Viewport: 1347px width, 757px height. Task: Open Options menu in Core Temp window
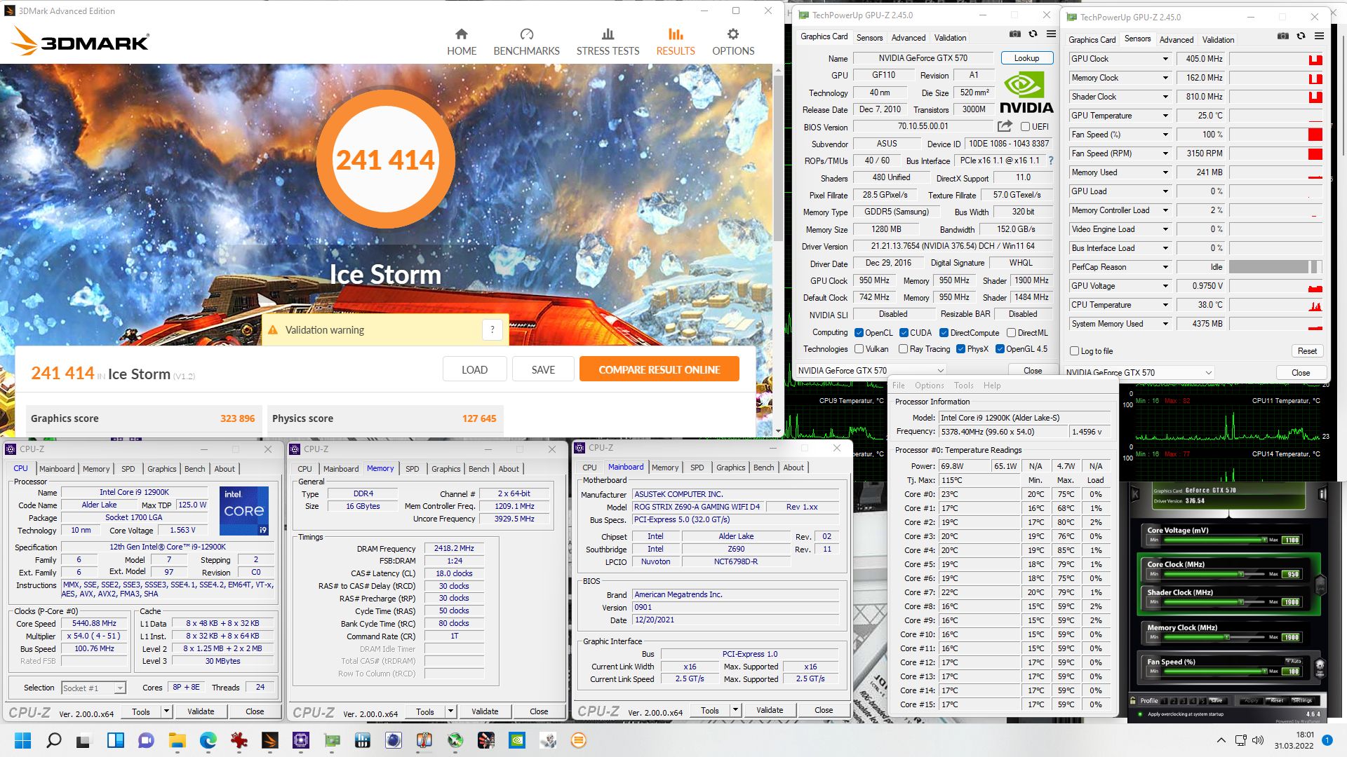tap(929, 386)
